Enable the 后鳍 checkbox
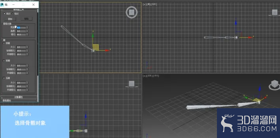Screen dimensions: 280x138 (x=4, y=78)
